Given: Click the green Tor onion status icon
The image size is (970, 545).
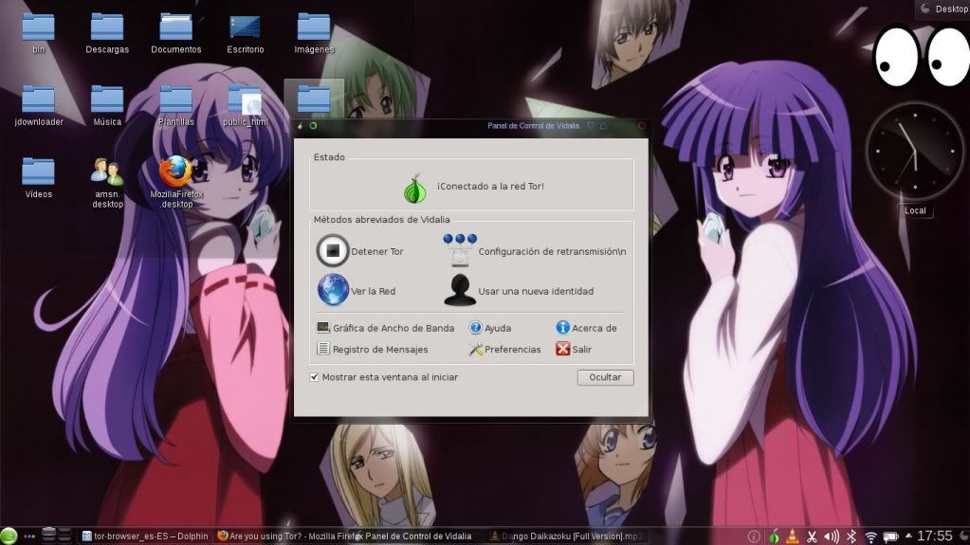Looking at the screenshot, I should [x=415, y=189].
